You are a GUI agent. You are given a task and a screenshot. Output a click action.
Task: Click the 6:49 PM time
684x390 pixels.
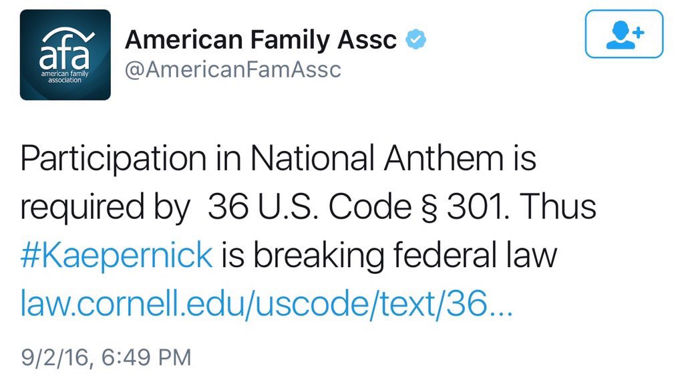146,357
